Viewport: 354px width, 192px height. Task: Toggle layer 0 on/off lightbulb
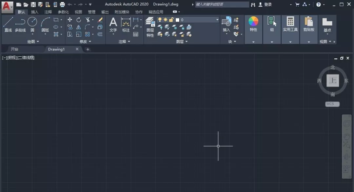(x=160, y=20)
